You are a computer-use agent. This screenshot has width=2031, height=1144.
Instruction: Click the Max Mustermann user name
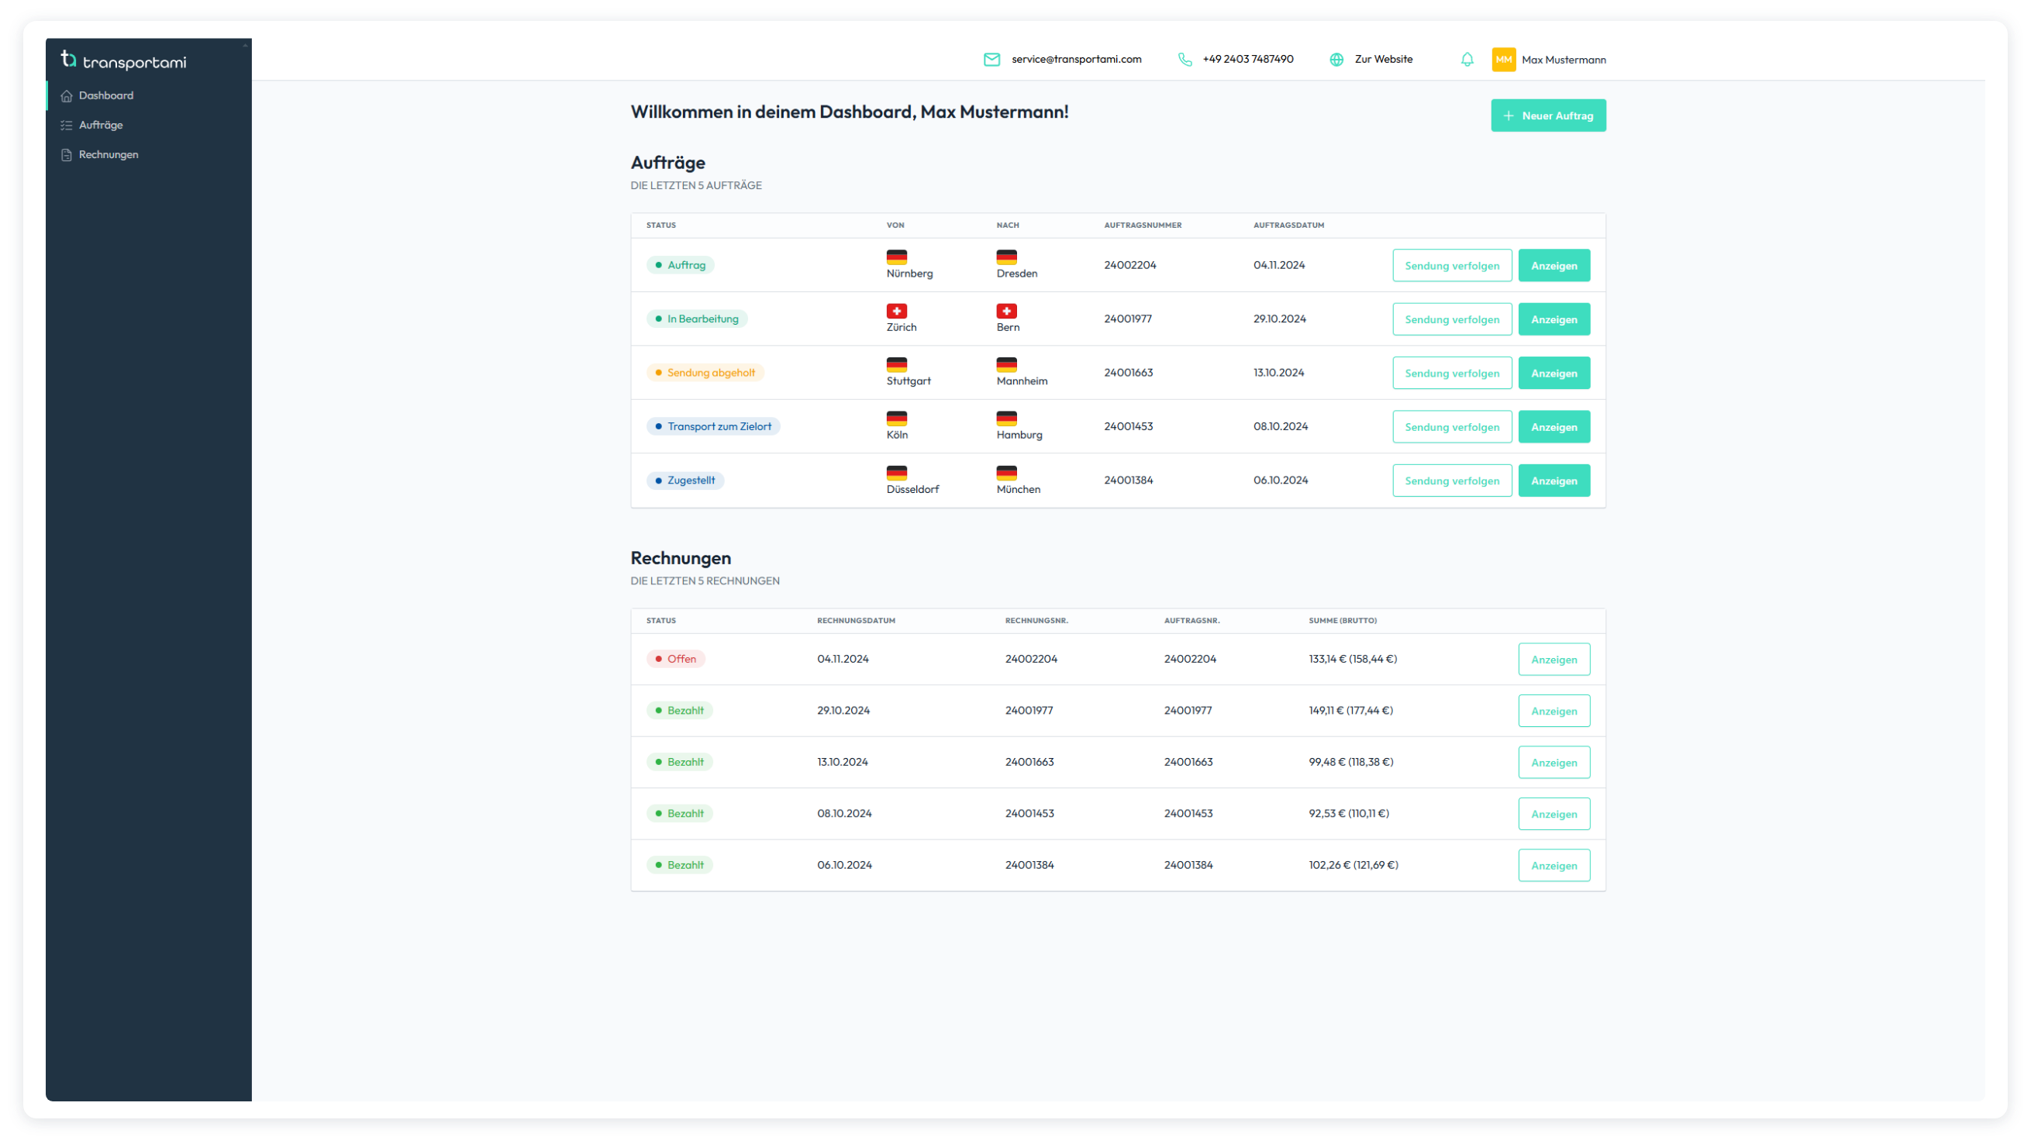[1563, 60]
